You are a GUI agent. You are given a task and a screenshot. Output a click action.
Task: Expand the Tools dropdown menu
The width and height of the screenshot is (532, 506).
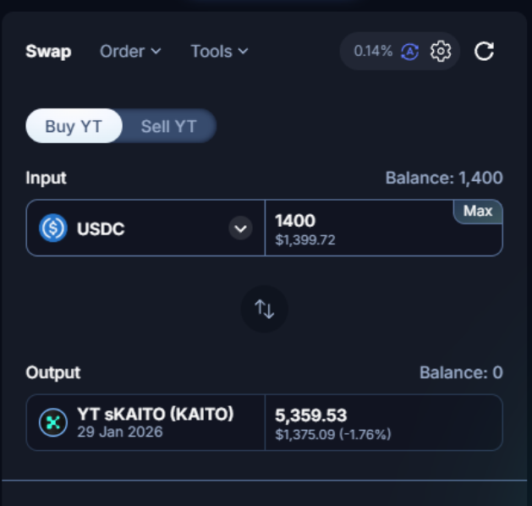click(219, 52)
